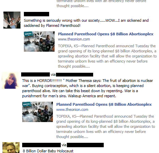The image size is (159, 153).
Task: Open second 'Planned Parenthood Opens $8 Billion Abortionplex' headline
Action: (104, 104)
